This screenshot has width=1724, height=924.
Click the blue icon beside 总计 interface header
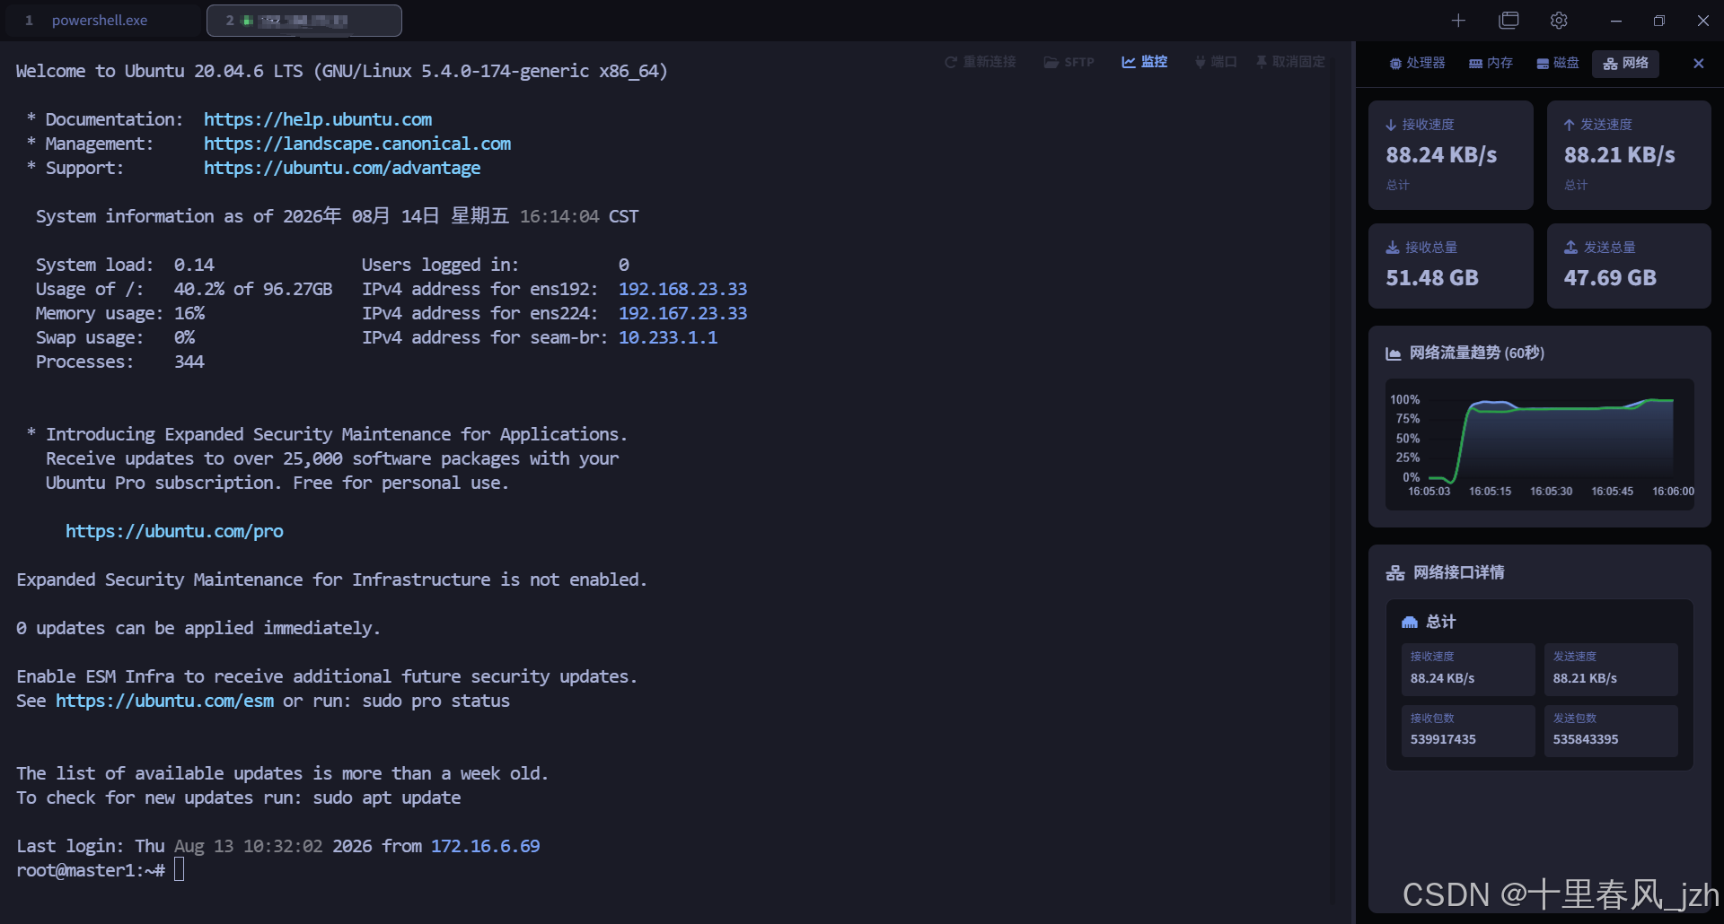point(1410,623)
